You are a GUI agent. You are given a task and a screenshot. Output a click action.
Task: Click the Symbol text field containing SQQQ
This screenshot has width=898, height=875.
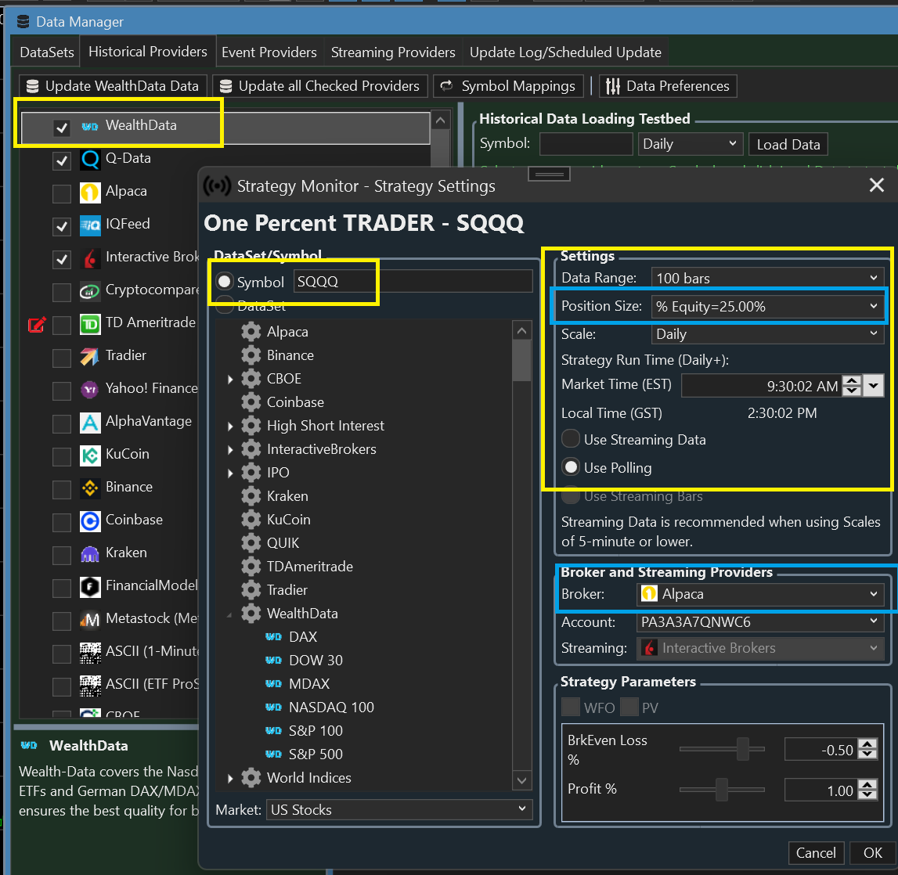click(x=413, y=282)
